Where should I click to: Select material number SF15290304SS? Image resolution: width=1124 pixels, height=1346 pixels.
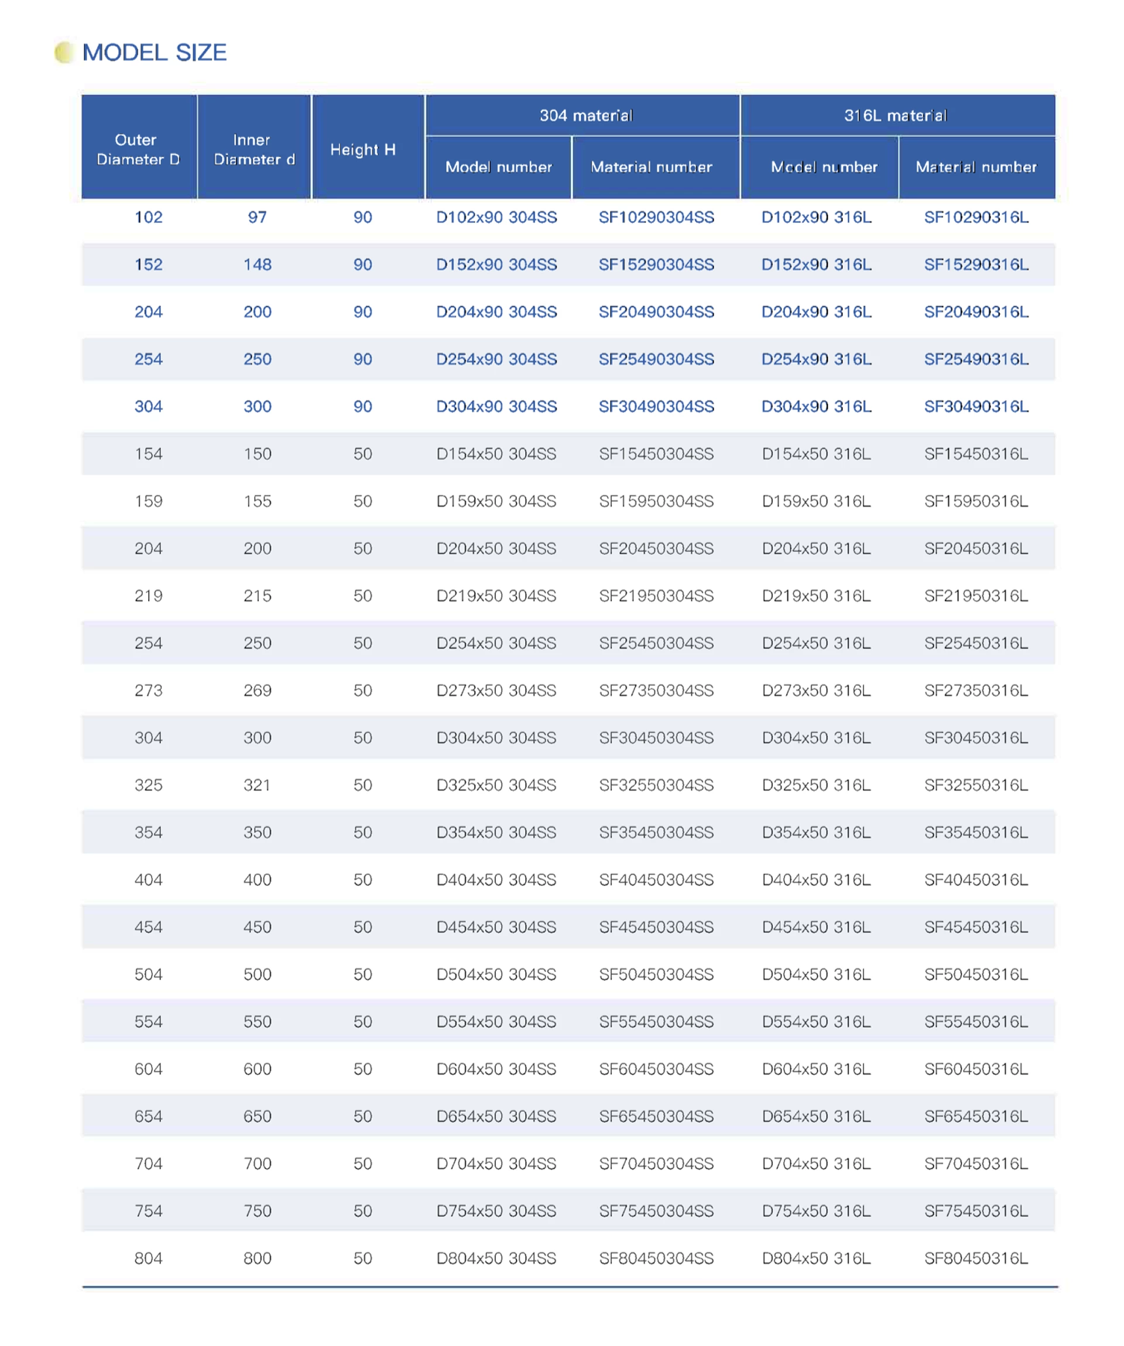656,265
